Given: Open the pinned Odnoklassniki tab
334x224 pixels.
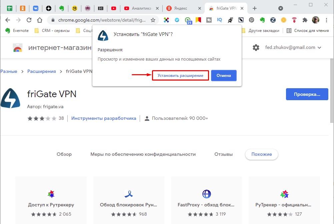Looking at the screenshot, I should pyautogui.click(x=23, y=8).
